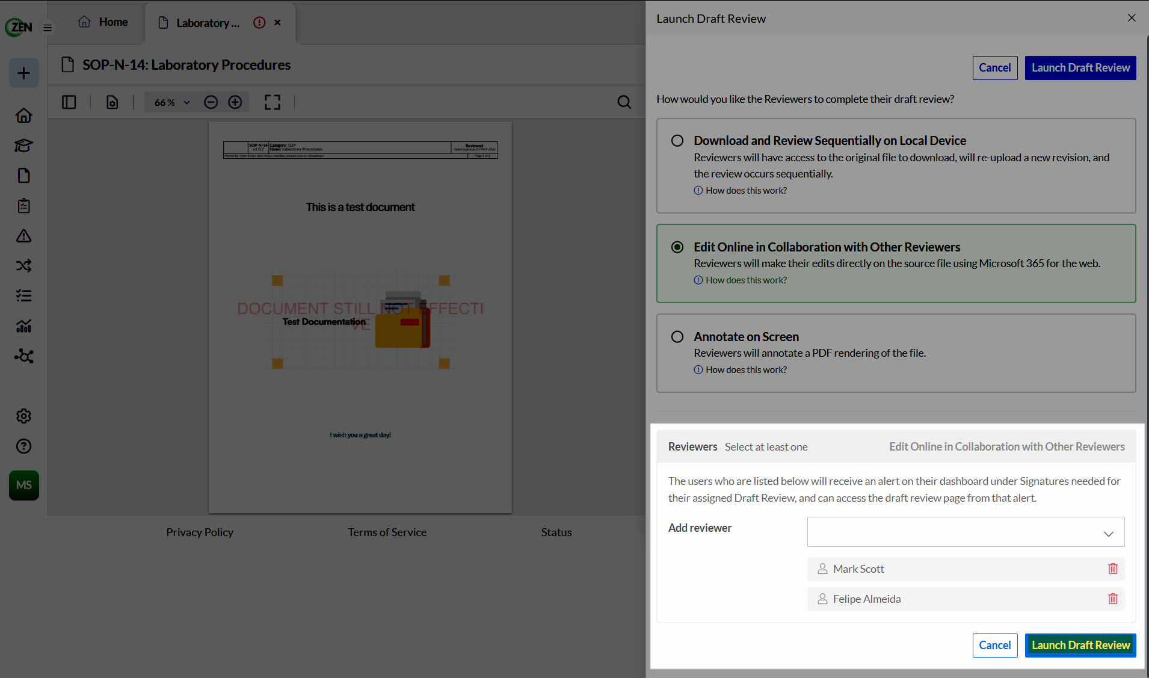Open the Add reviewer dropdown

(966, 532)
